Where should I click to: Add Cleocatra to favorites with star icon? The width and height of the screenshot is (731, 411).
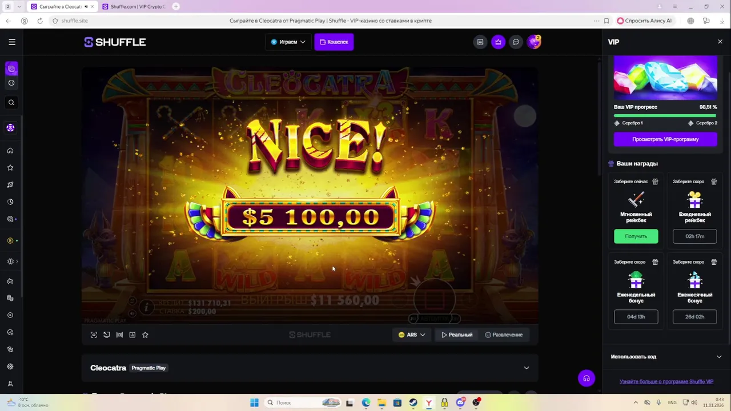tap(145, 335)
